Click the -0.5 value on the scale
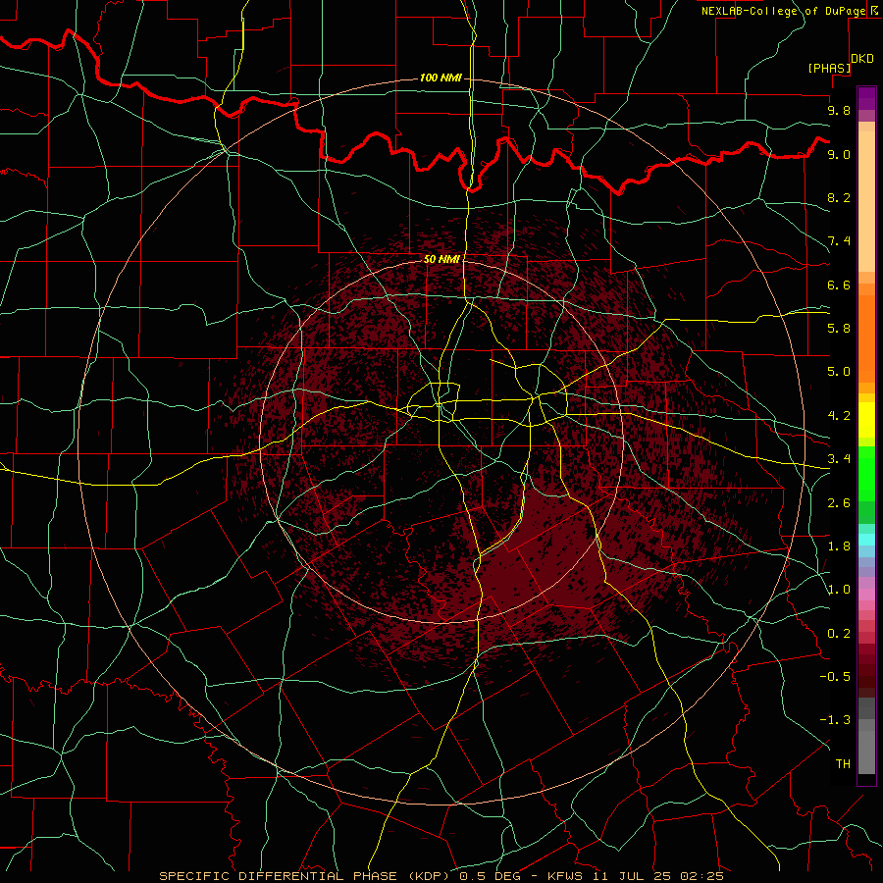Image resolution: width=883 pixels, height=883 pixels. (x=835, y=677)
